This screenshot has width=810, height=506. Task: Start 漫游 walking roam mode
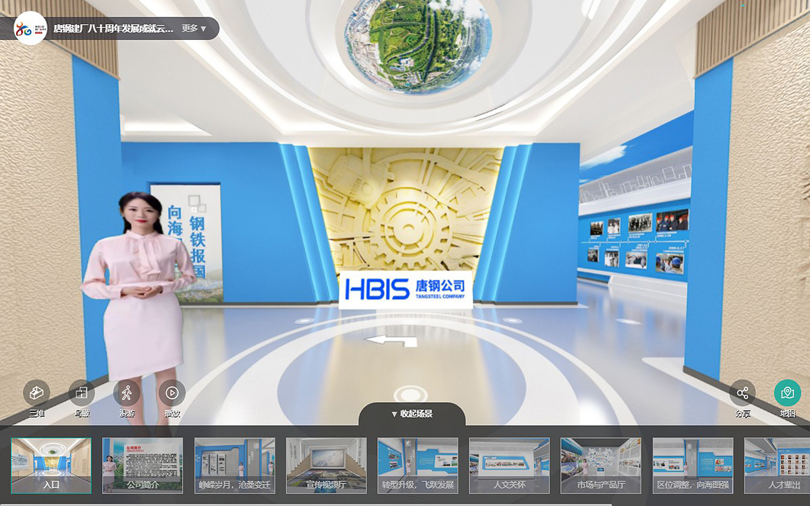[x=127, y=393]
